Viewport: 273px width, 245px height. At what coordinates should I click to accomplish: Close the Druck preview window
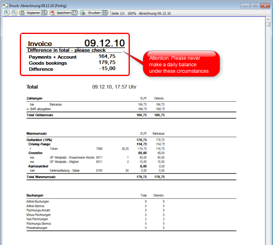pos(265,6)
